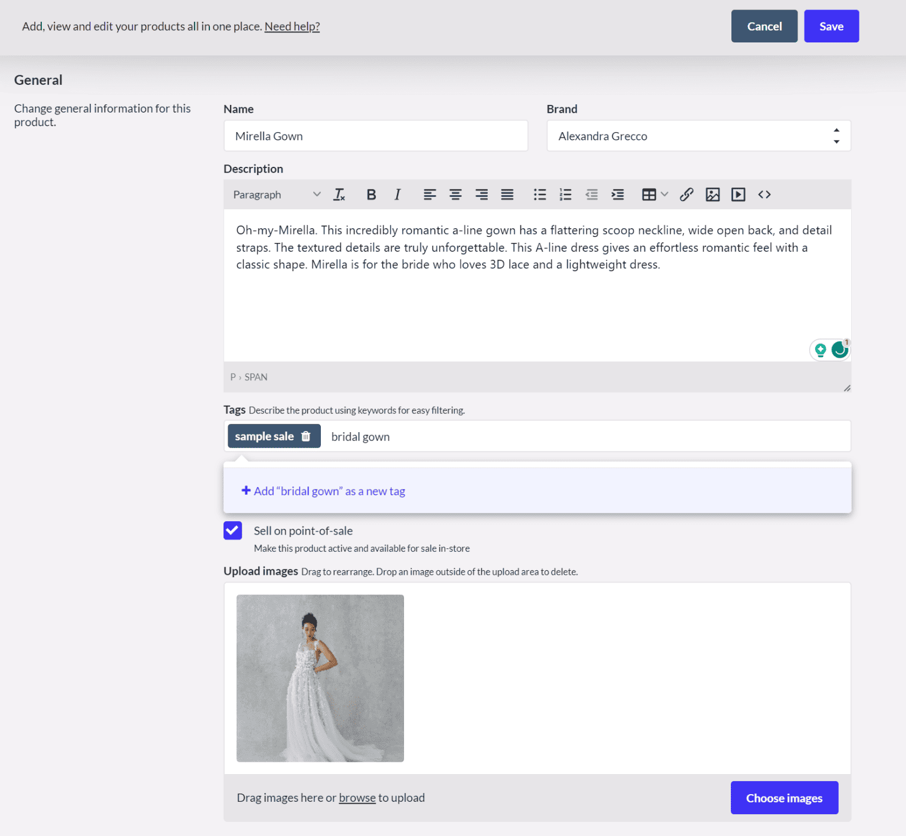Viewport: 906px width, 836px height.
Task: Clear formatting in the description editor
Action: tap(339, 195)
